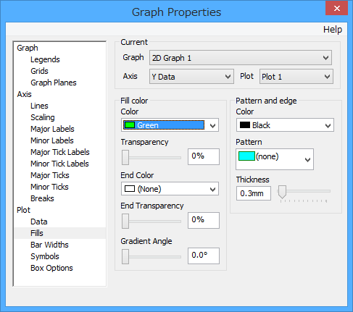This screenshot has width=353, height=312.
Task: Click the Thickness slider handle
Action: pyautogui.click(x=282, y=192)
